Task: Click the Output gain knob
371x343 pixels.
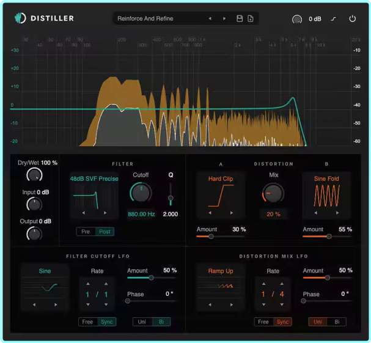Action: click(34, 234)
